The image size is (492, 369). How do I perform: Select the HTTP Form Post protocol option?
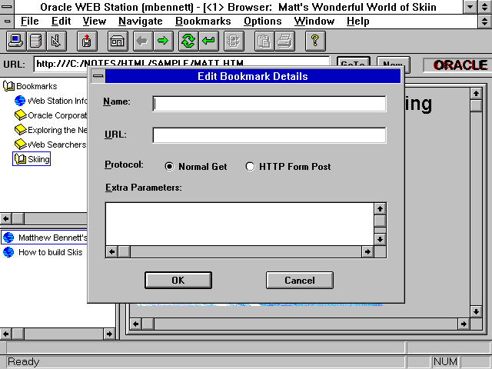[250, 166]
